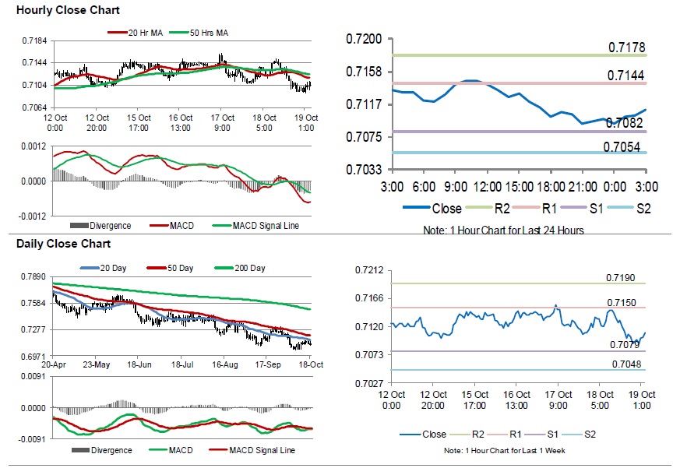The image size is (680, 468).
Task: Click "Note: 1 Hour Chart for Last 24 Hours"
Action: (503, 230)
